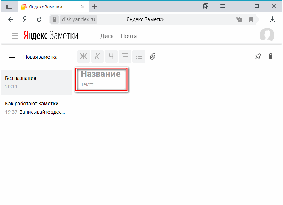Open the Диск link
The height and width of the screenshot is (205, 283).
(107, 36)
